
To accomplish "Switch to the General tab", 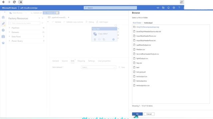I will (56, 61).
